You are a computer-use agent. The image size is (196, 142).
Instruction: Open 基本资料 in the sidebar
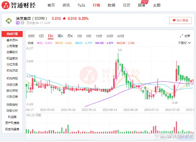12,40
